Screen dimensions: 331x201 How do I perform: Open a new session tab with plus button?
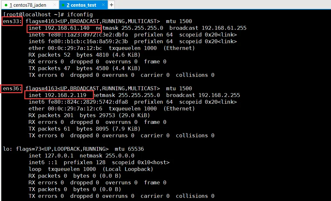coord(111,5)
